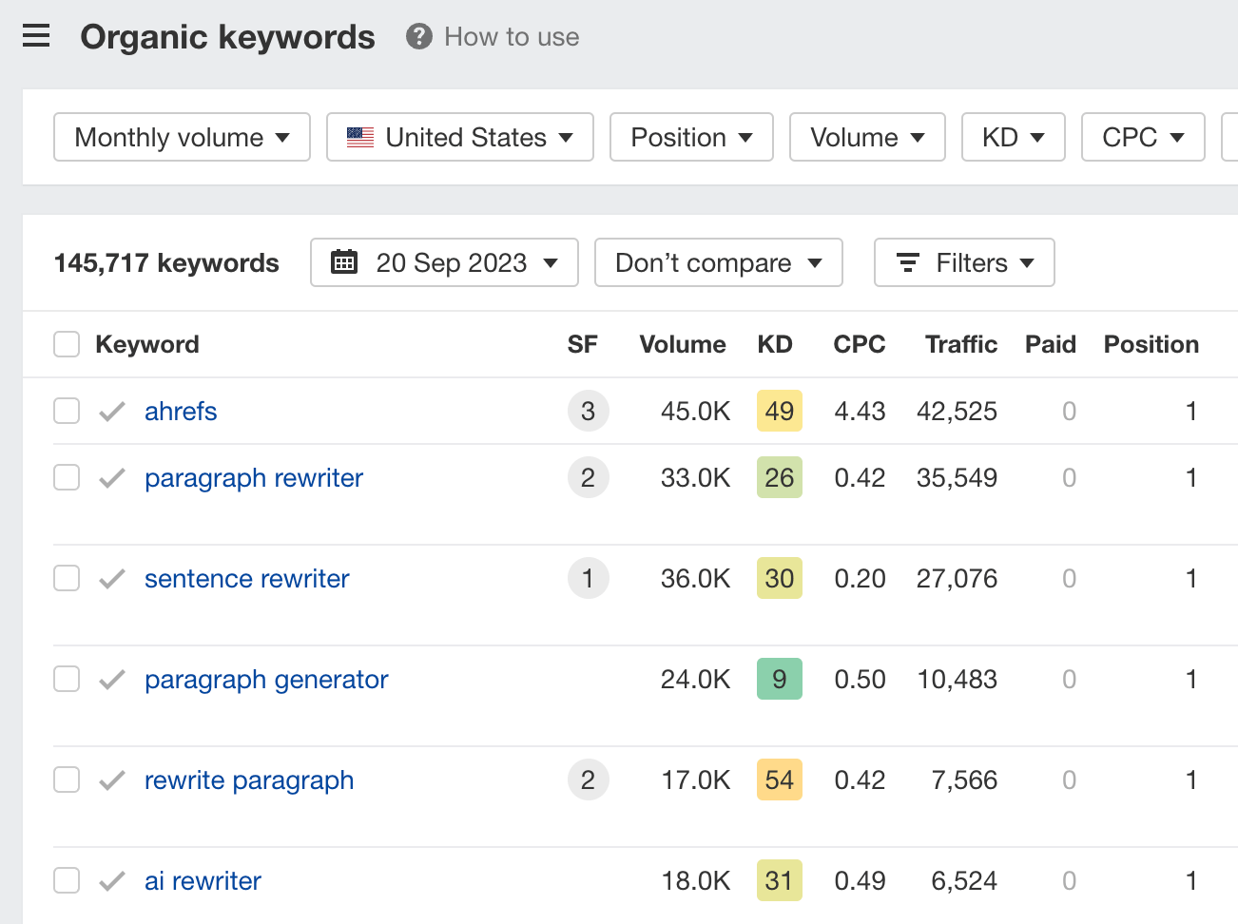This screenshot has width=1238, height=924.
Task: Check the checkbox for "ai rewriter"
Action: tap(66, 880)
